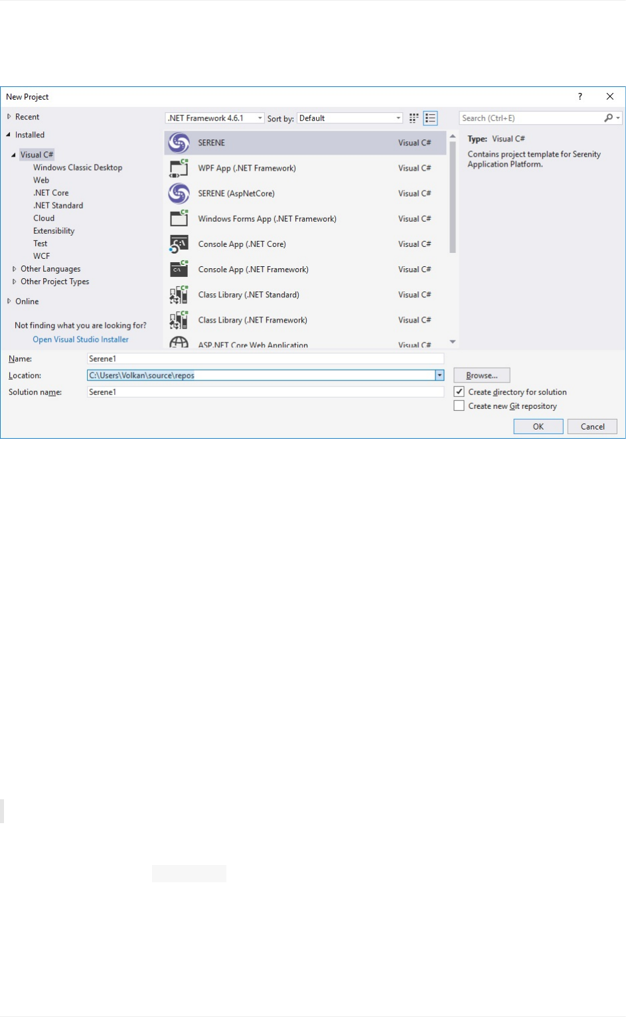Click the OK button

coord(538,426)
